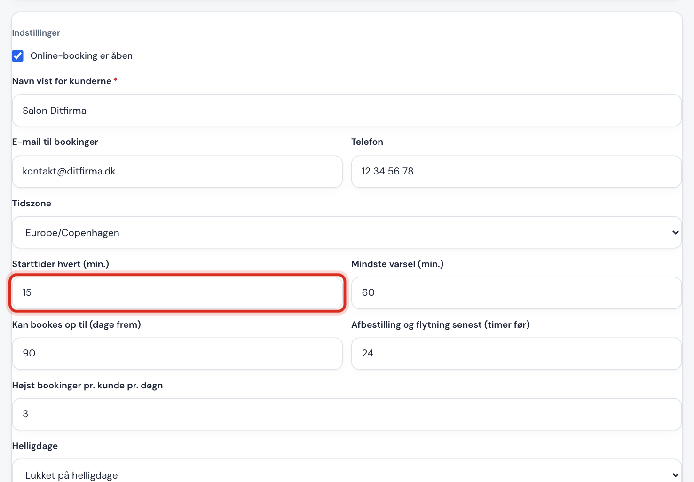Click Højst bookinger pr. kunde field
The width and height of the screenshot is (694, 482).
tap(347, 414)
